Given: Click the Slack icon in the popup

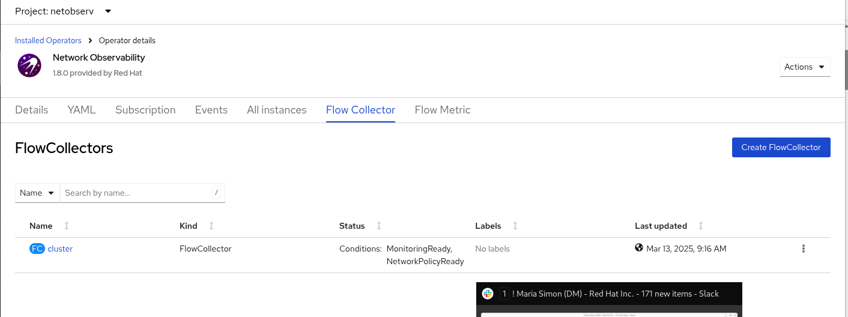Looking at the screenshot, I should pyautogui.click(x=488, y=294).
